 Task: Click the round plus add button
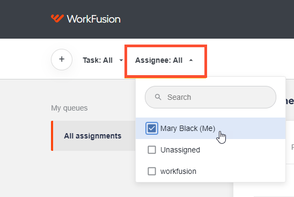[x=62, y=60]
